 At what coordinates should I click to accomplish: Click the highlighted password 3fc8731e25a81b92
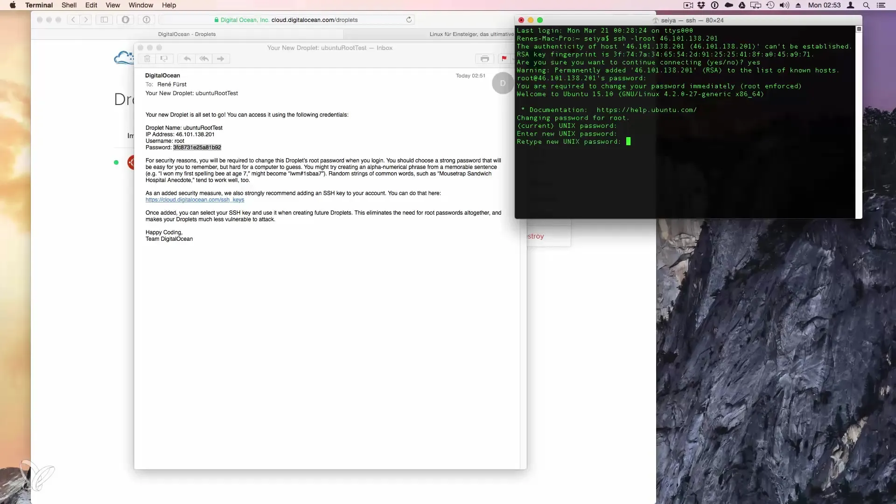(197, 147)
